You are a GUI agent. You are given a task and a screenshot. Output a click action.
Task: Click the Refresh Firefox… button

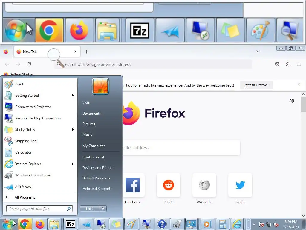(x=256, y=85)
